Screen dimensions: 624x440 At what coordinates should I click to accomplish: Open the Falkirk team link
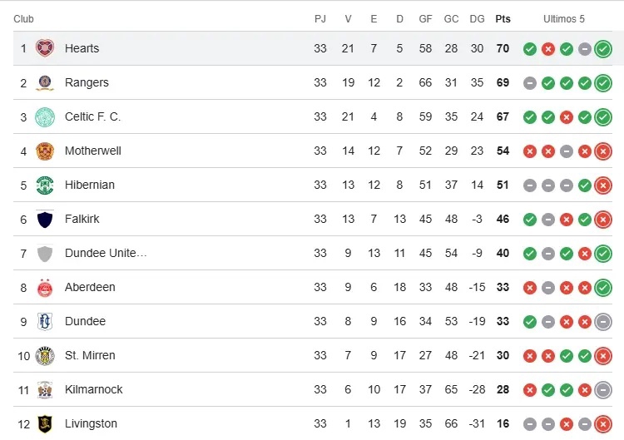point(82,219)
